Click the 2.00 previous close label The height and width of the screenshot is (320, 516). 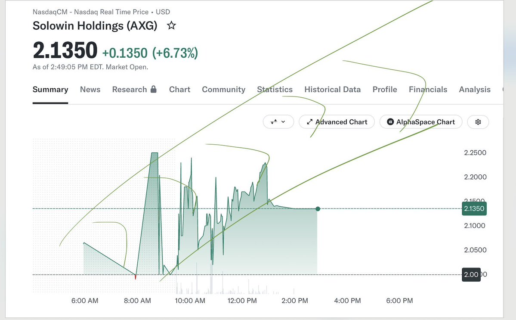pyautogui.click(x=471, y=275)
